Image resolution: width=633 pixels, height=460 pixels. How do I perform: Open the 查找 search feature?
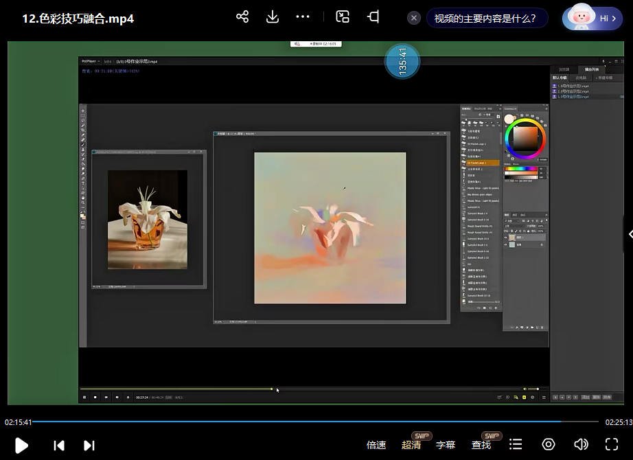click(x=481, y=445)
